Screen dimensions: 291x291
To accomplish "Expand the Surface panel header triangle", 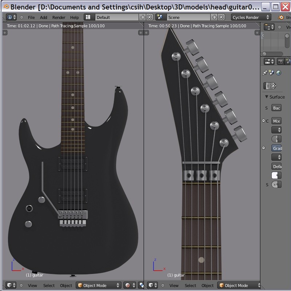I will (266, 96).
